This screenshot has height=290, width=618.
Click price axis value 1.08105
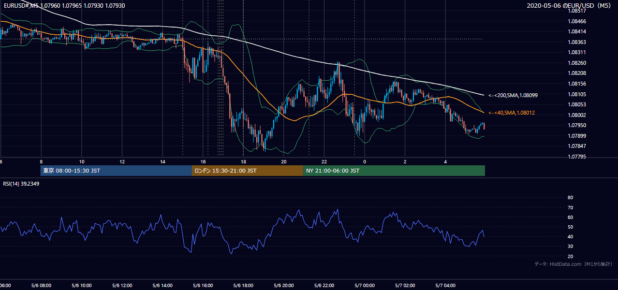pos(577,94)
